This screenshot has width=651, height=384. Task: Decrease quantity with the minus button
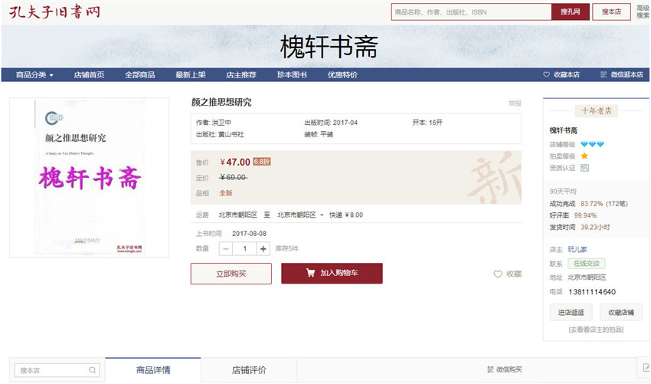(226, 249)
